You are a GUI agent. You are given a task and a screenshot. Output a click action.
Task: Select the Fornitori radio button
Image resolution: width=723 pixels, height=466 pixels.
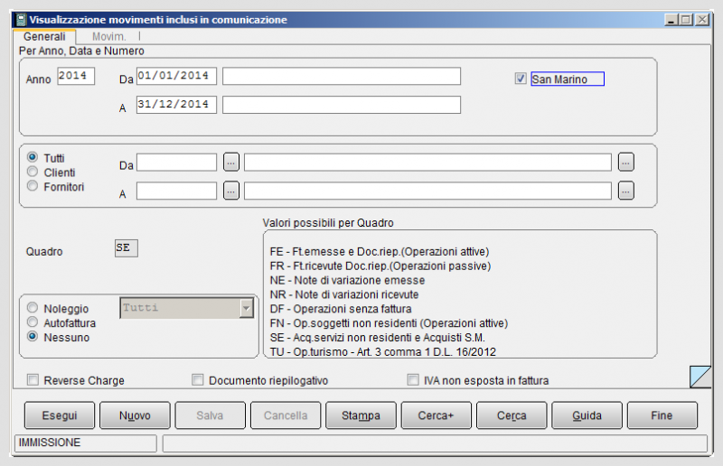click(33, 186)
